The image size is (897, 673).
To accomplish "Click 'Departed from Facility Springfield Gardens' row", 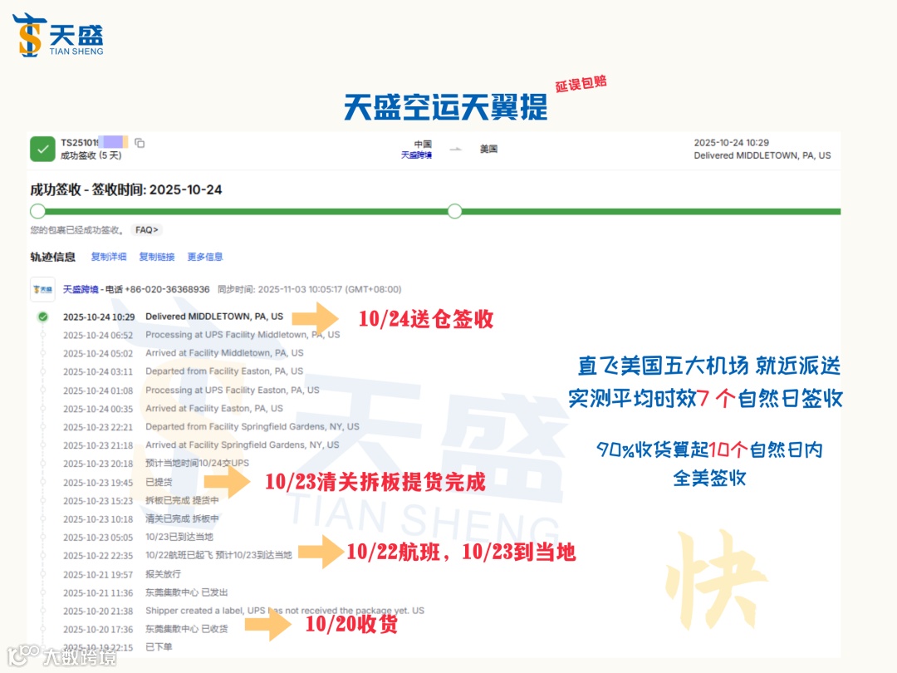I will point(211,427).
